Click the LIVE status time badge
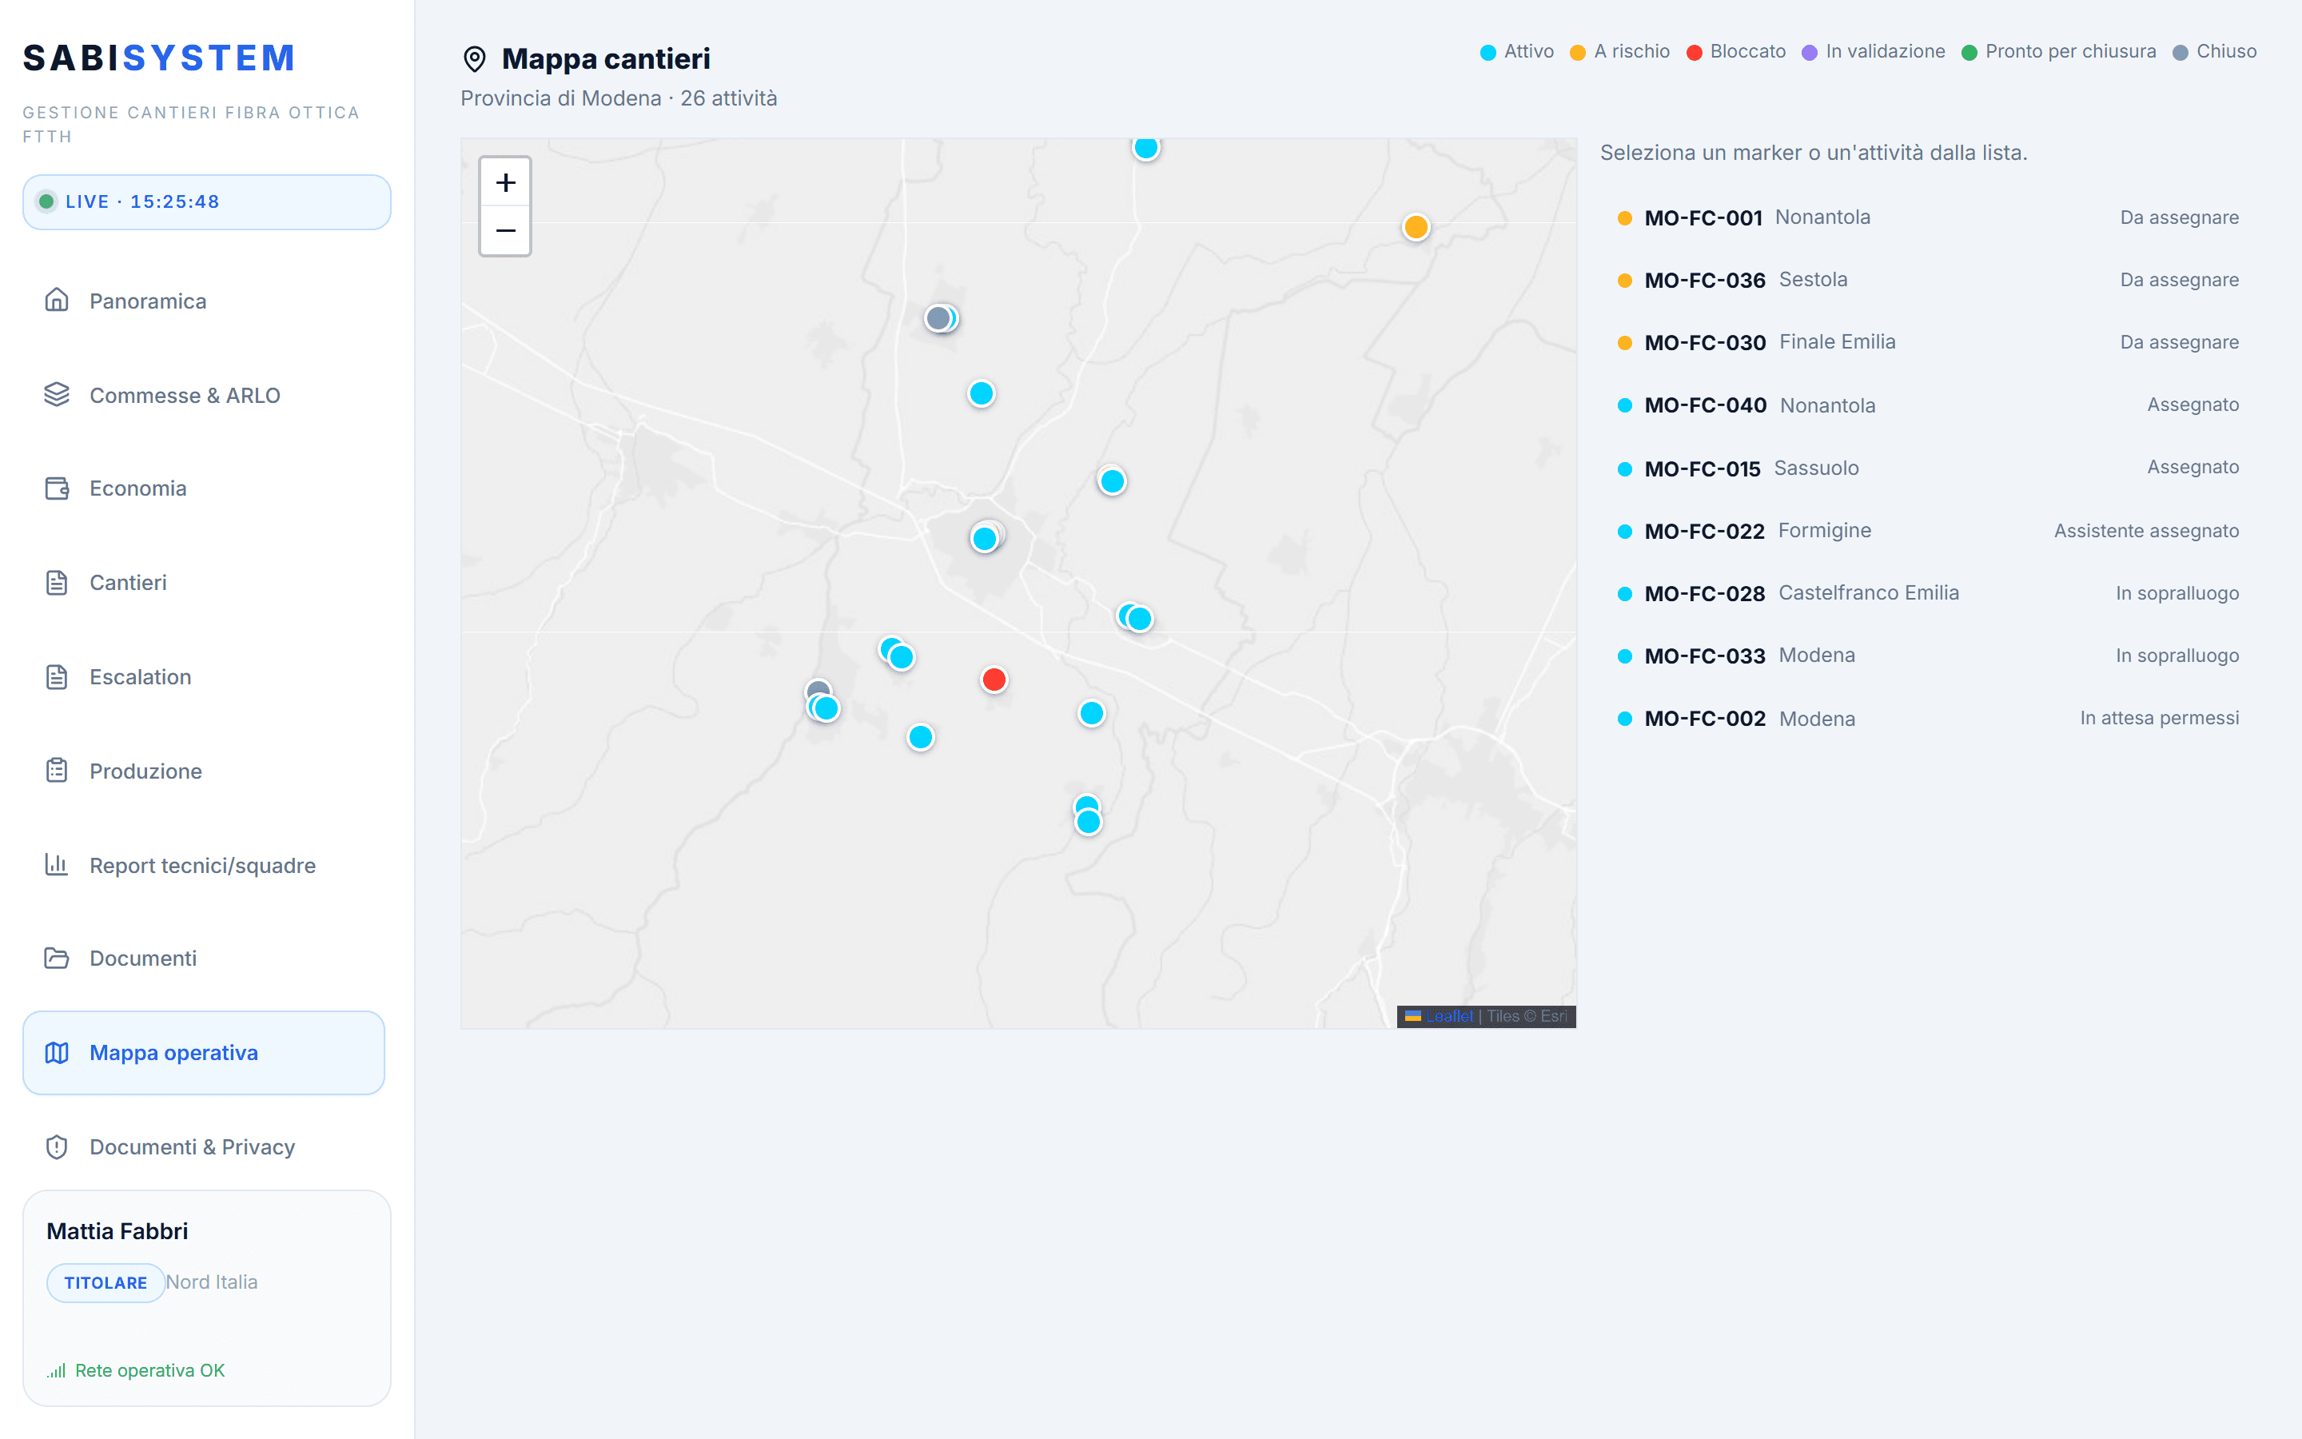 click(x=206, y=201)
